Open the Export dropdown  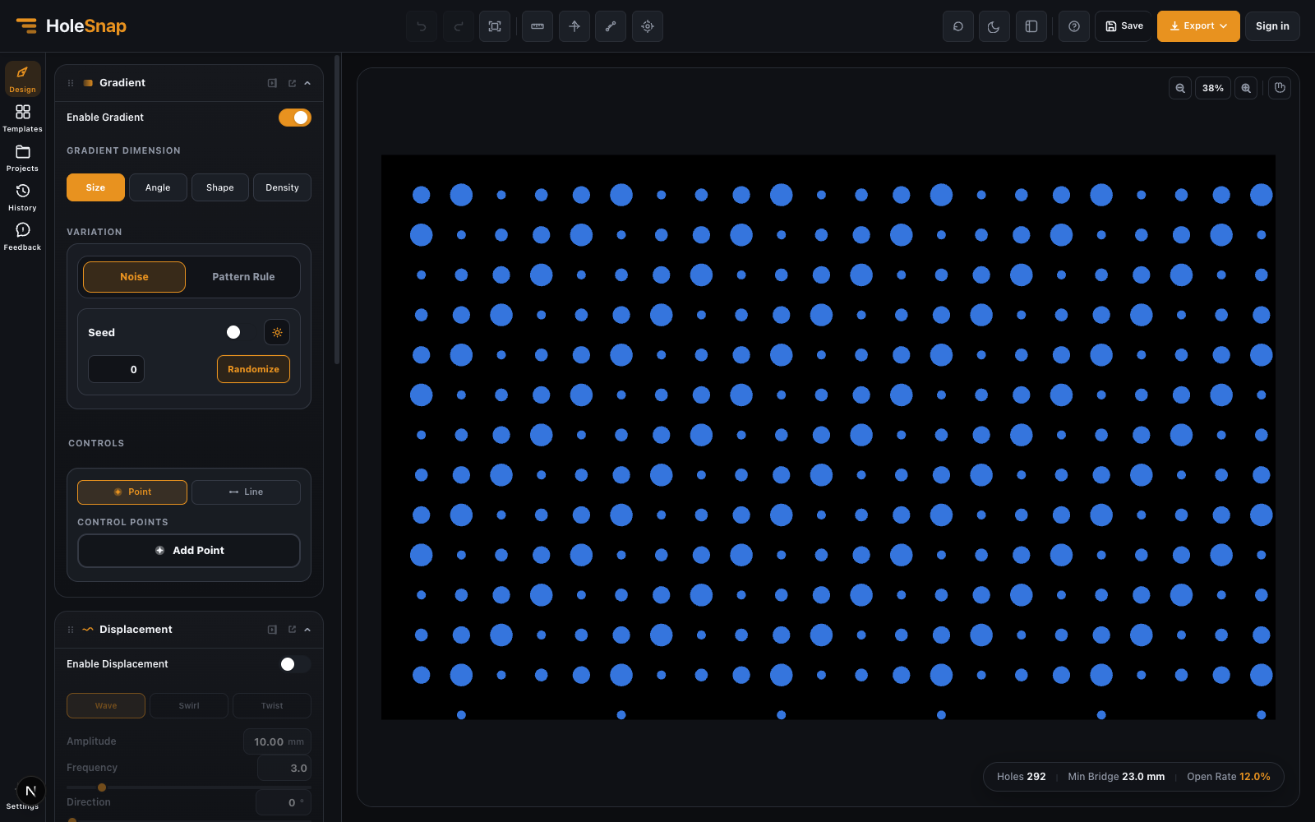pos(1198,26)
